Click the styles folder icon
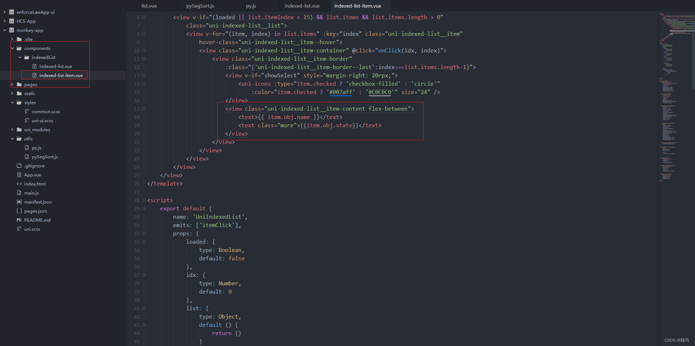This screenshot has height=346, width=695. tap(19, 102)
